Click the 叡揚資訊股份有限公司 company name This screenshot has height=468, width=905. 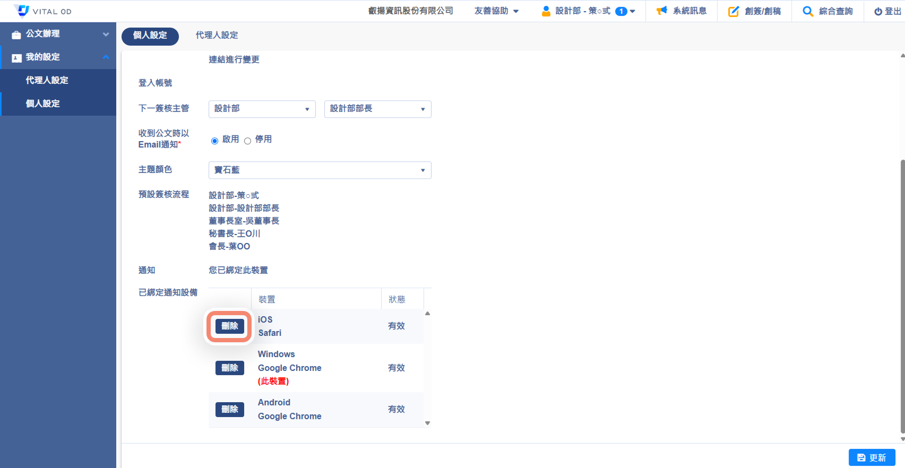tap(411, 11)
